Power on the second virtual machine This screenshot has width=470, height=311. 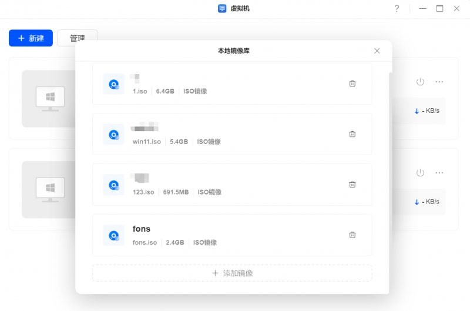coord(420,173)
